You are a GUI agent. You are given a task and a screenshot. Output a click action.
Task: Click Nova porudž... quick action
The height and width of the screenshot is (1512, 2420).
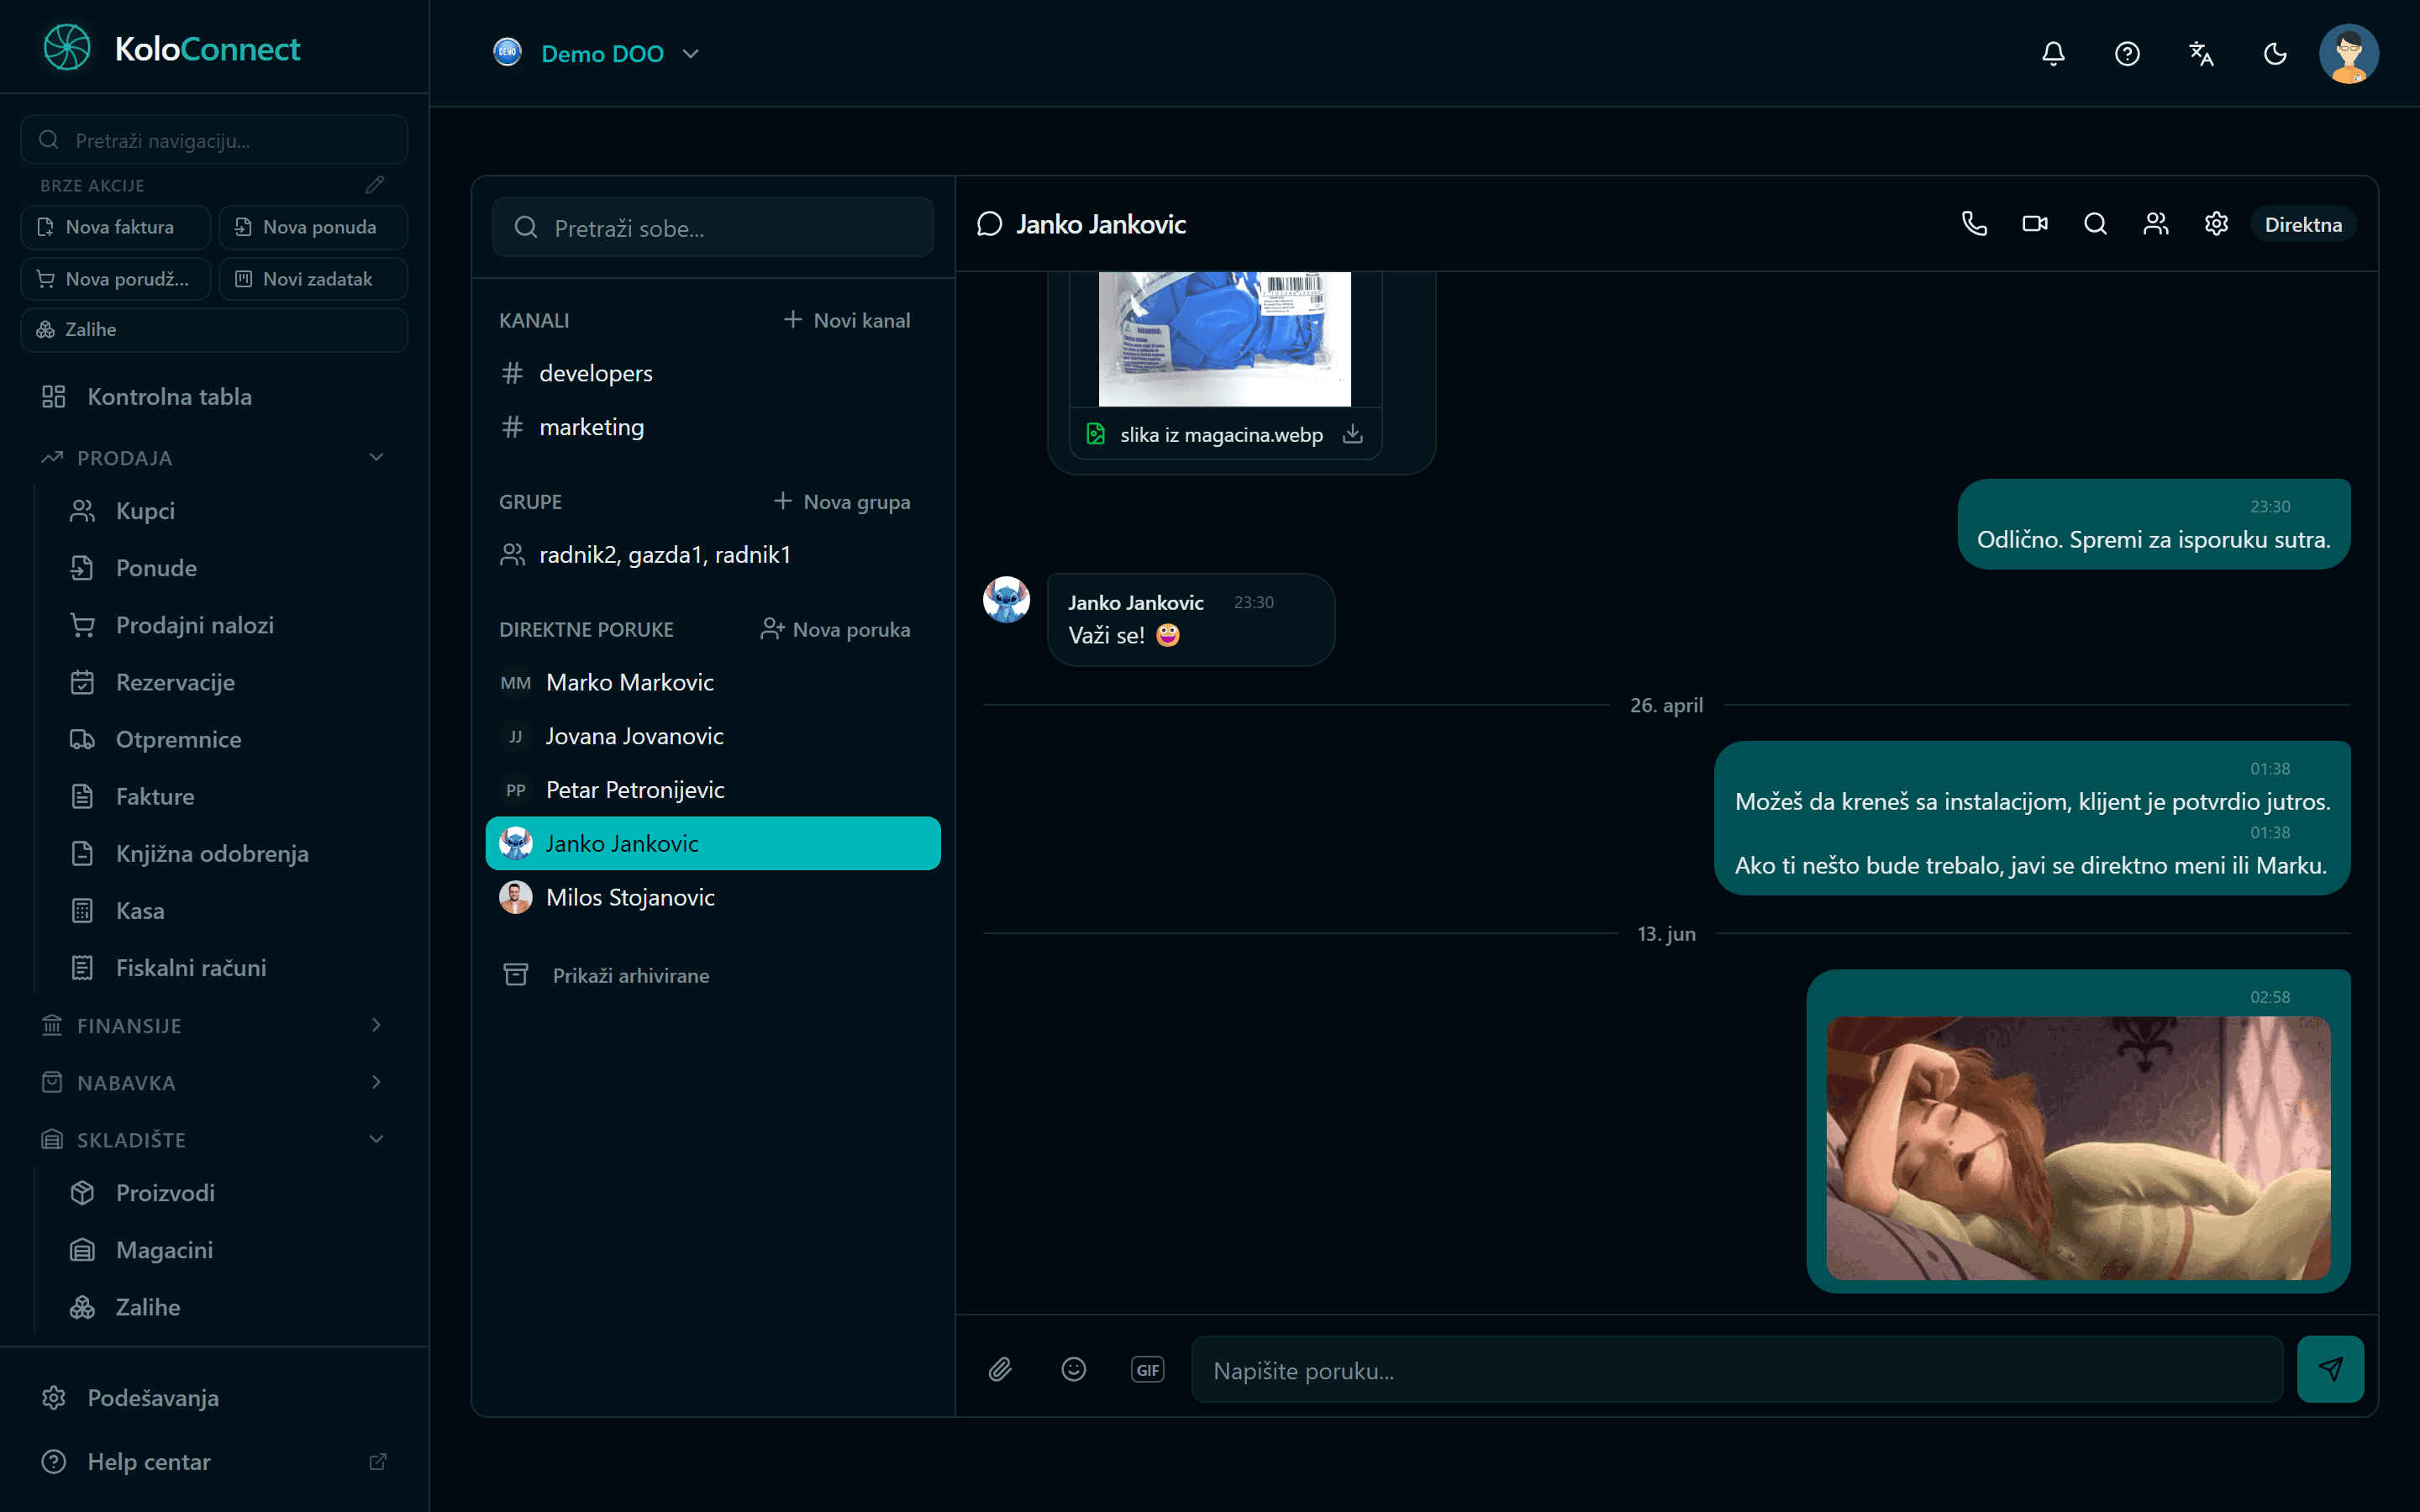click(x=116, y=279)
